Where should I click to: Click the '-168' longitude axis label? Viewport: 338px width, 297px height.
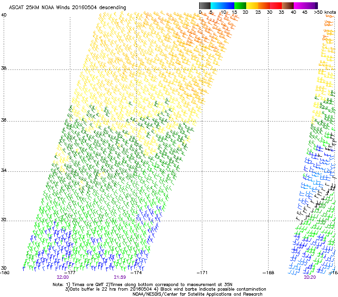coord(269,273)
